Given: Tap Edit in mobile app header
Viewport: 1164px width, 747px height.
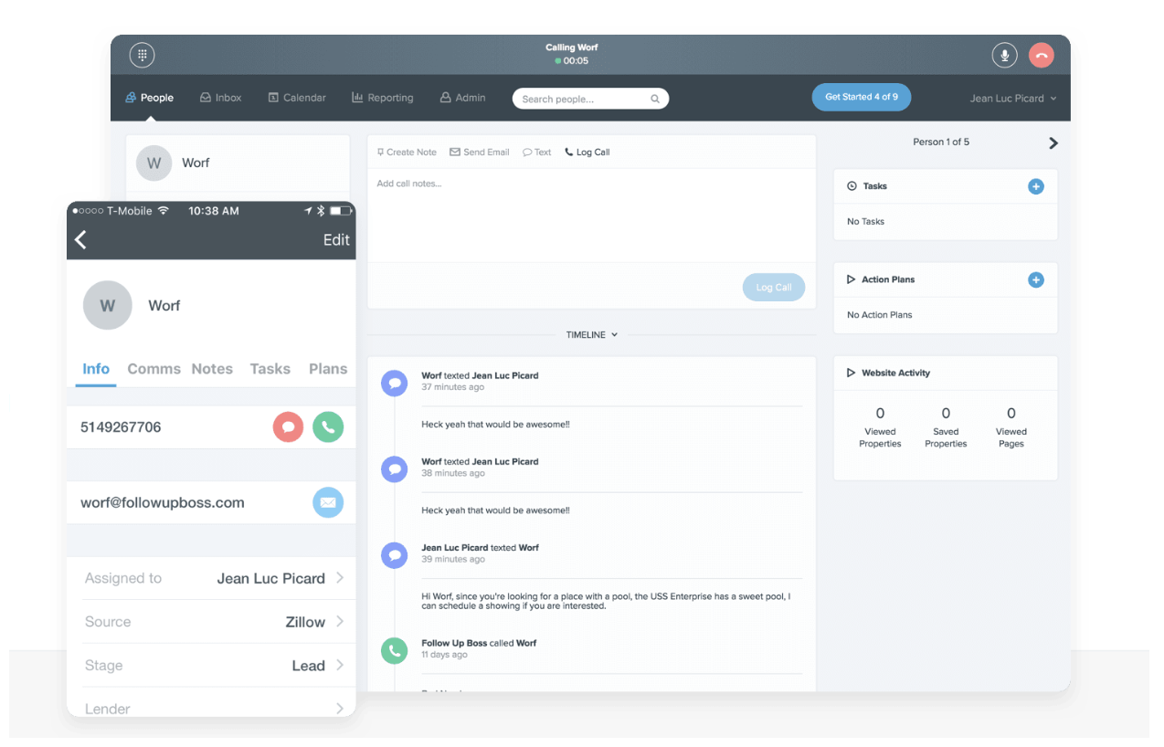Looking at the screenshot, I should (x=336, y=240).
